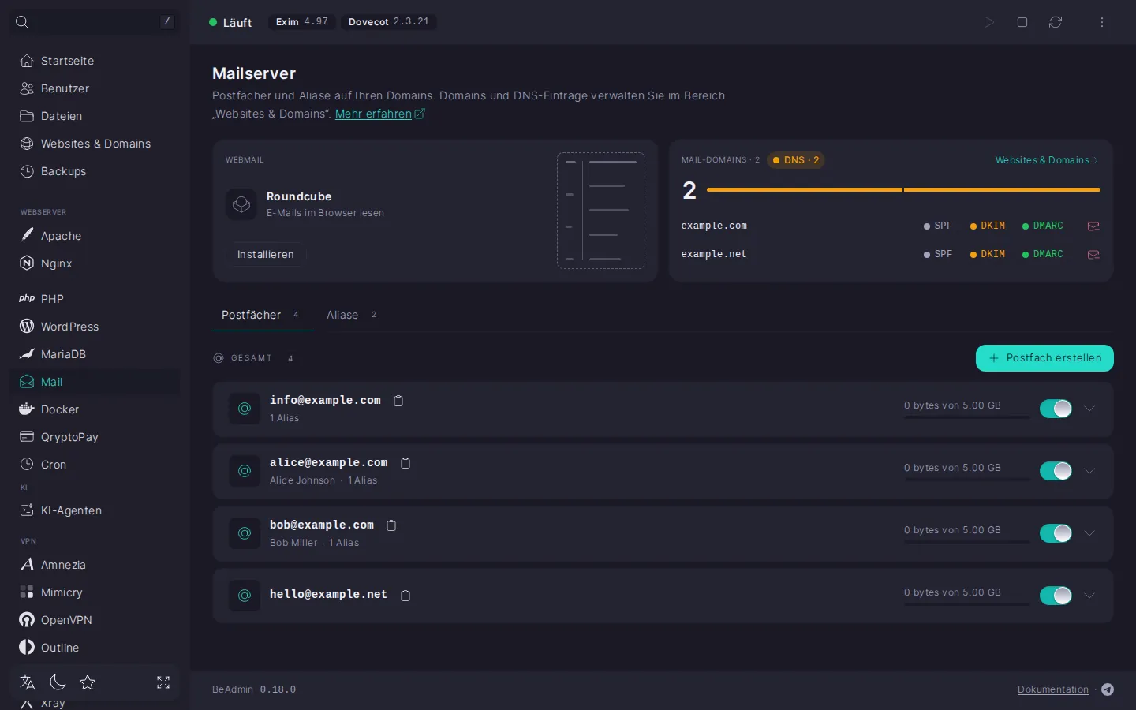Focus the sidebar search field
This screenshot has width=1136, height=710.
pyautogui.click(x=95, y=22)
